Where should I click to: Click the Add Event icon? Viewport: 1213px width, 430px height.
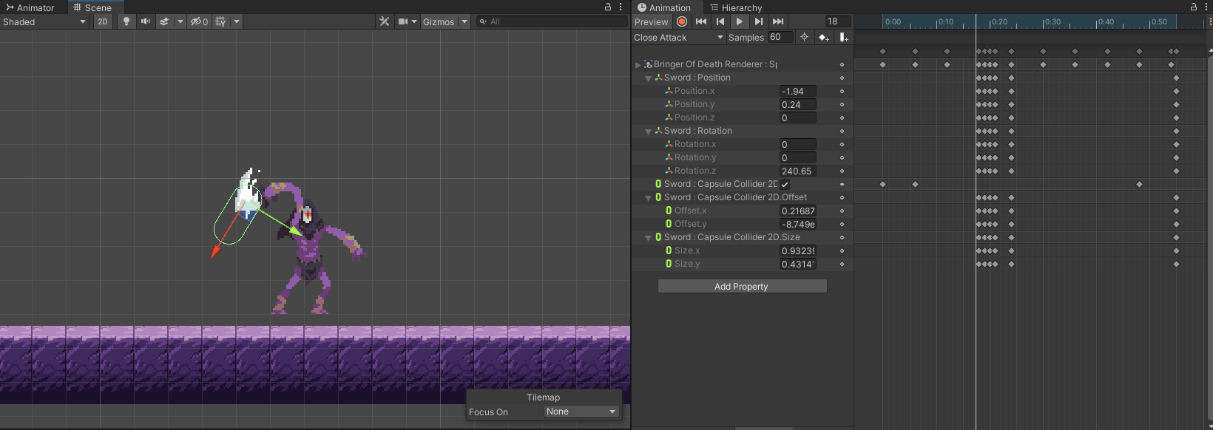tap(843, 37)
